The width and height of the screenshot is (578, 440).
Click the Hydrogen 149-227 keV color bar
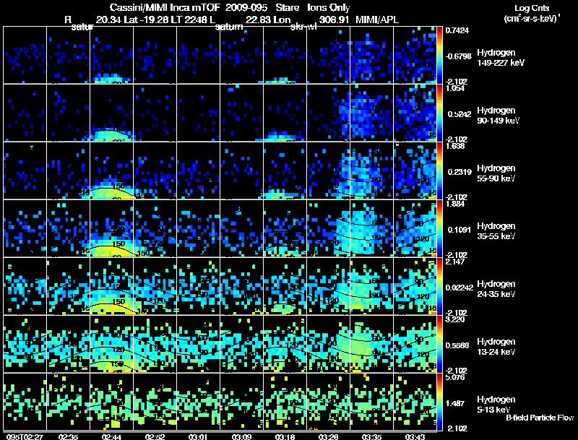pyautogui.click(x=439, y=55)
